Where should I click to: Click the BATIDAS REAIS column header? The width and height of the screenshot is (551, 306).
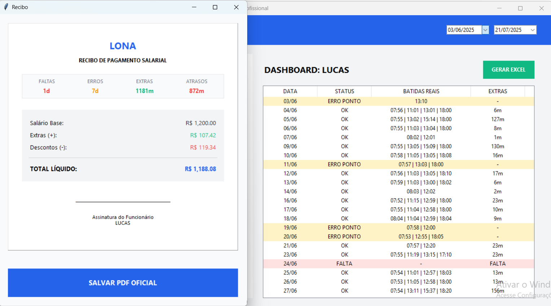pos(421,91)
